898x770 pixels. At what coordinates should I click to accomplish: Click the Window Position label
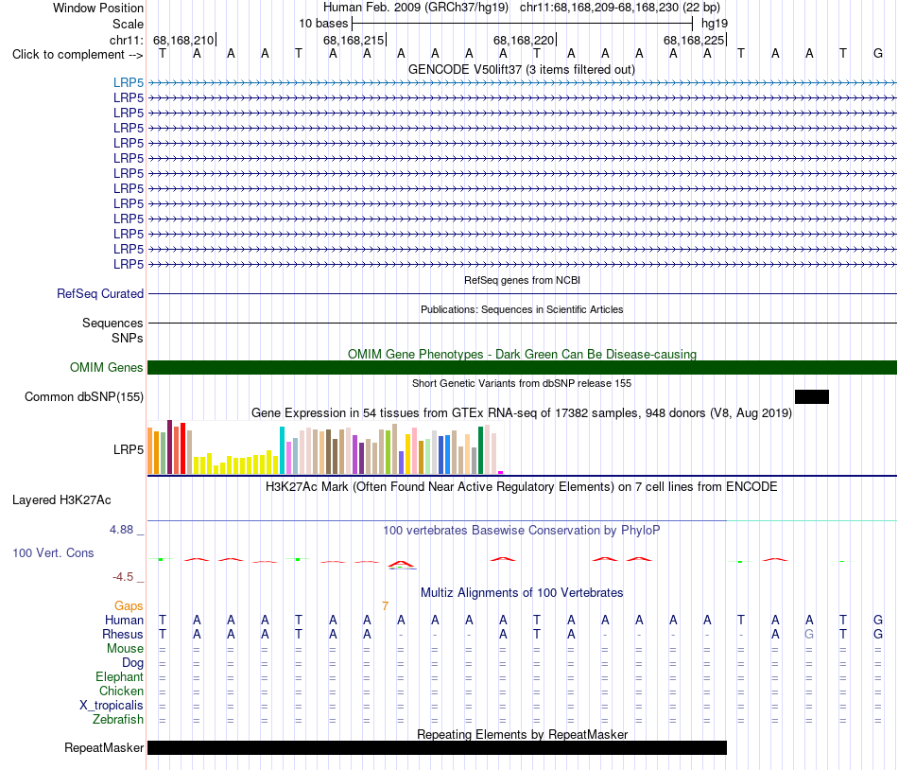pos(98,8)
